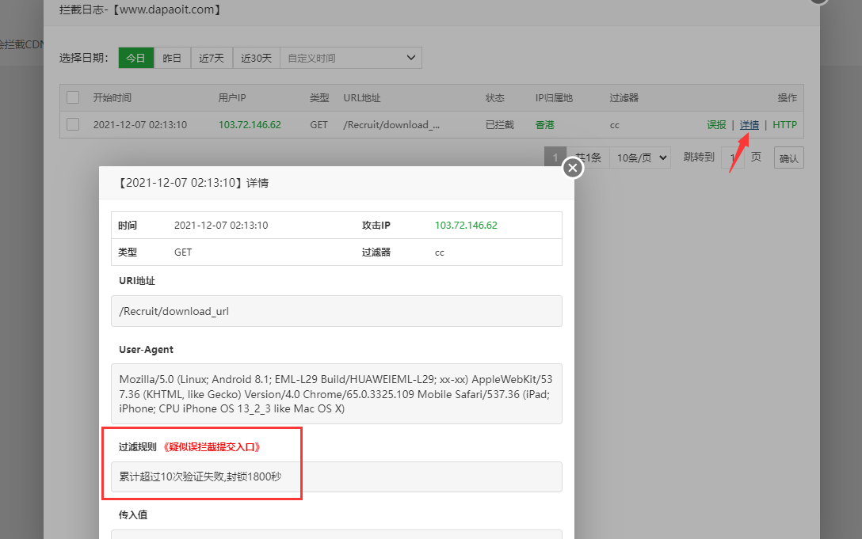Screen dimensions: 862x539
Task: Tick the checkbox for the 2021-12-07 02:13:10 row
Action: 73,125
